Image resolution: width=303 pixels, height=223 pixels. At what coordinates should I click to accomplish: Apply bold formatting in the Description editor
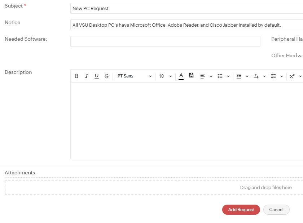[x=76, y=76]
